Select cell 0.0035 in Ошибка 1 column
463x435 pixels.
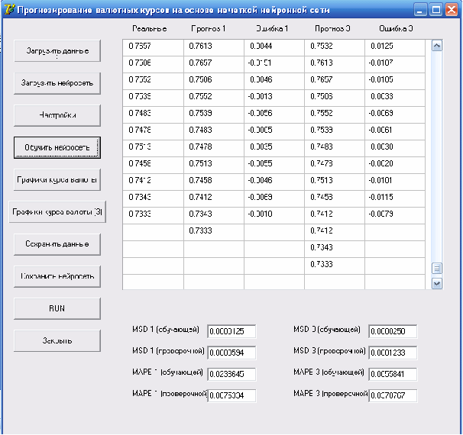pos(274,148)
